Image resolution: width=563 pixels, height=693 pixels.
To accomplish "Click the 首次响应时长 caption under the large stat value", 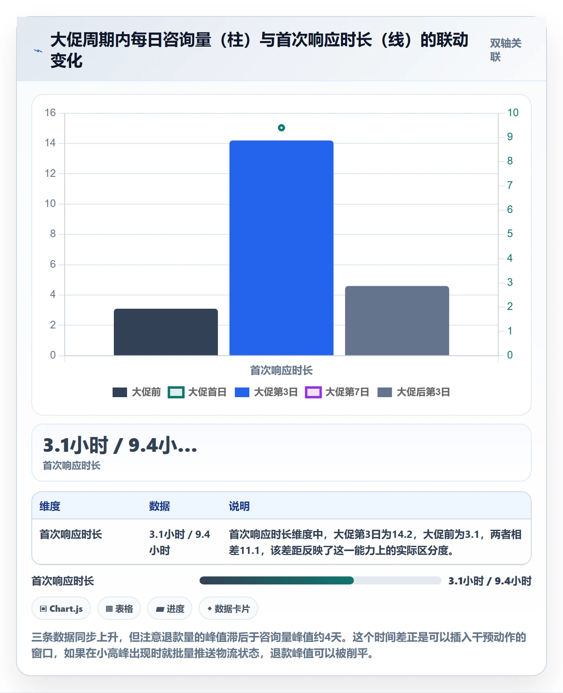I will click(72, 465).
